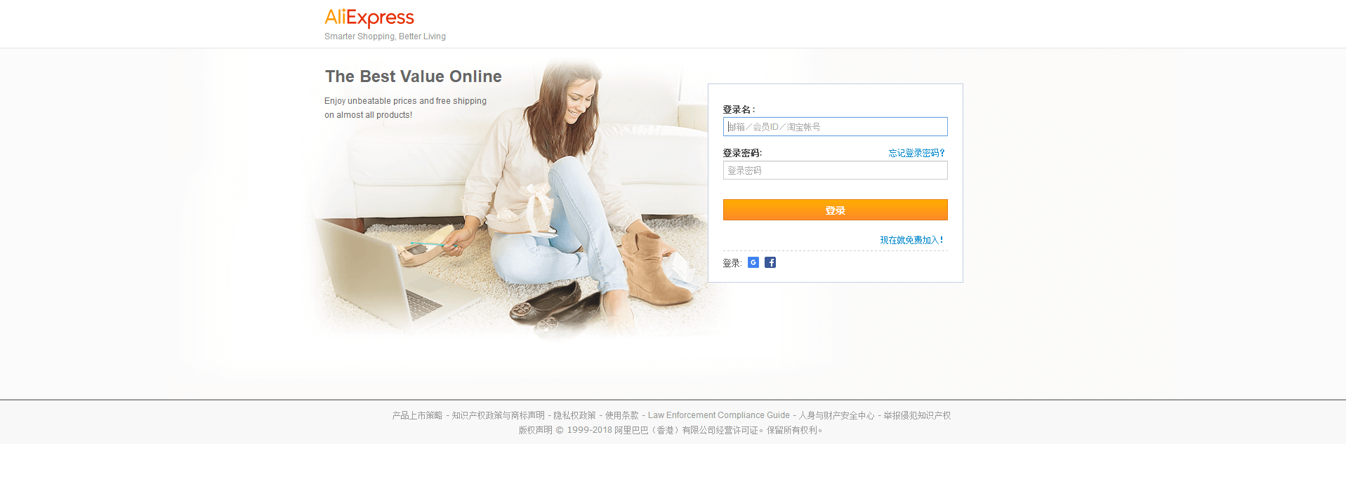Click the orange 登录 login button
1346x484 pixels.
pos(836,210)
